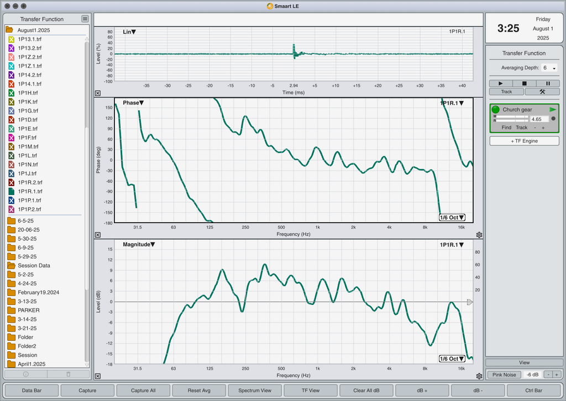Screen dimensions: 566x401
Task: Toggle the green Church gear status indicator
Action: 495,110
